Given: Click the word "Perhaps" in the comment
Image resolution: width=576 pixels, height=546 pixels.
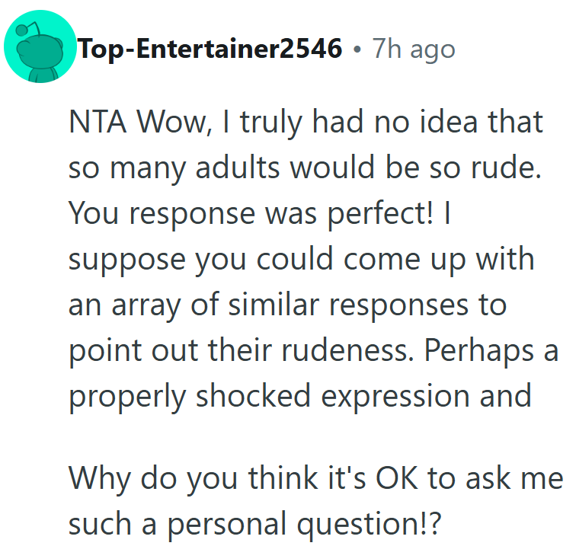Looking at the screenshot, I should tap(476, 351).
